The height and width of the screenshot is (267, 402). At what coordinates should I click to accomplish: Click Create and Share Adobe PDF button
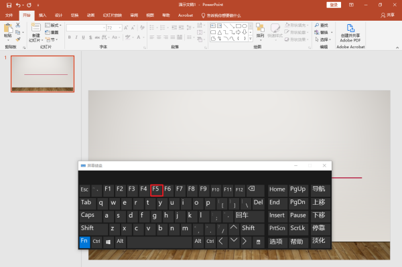350,33
